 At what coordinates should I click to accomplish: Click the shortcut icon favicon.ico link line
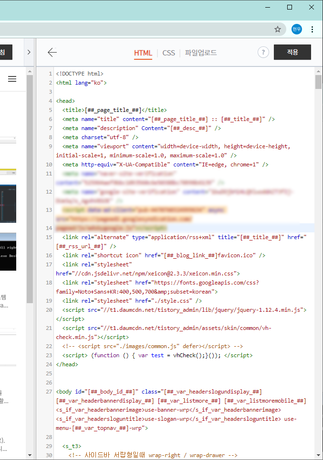[x=164, y=255]
